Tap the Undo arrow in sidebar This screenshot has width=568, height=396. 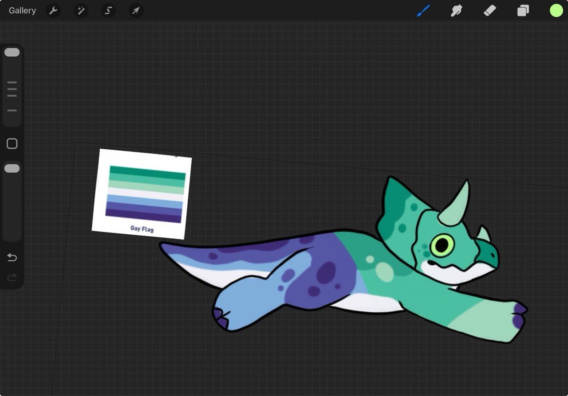[12, 257]
